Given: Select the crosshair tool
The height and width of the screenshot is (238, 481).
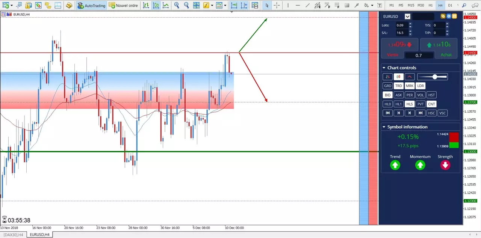Looking at the screenshot, I should [277, 5].
